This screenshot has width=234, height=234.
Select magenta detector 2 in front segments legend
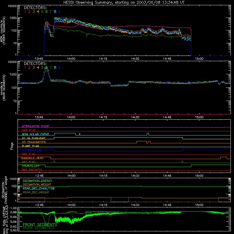click(x=30, y=12)
